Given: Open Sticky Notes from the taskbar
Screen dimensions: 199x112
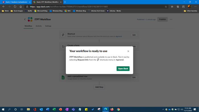Looking at the screenshot, I should 86,109.
